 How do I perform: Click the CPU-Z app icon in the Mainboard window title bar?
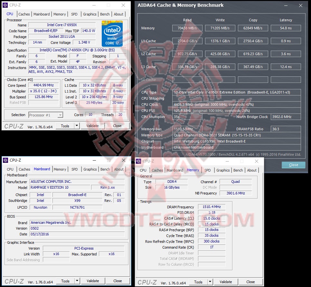(x=5, y=160)
